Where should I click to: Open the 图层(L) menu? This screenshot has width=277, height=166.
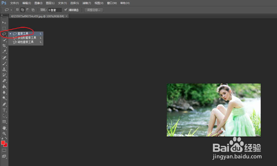[50, 3]
